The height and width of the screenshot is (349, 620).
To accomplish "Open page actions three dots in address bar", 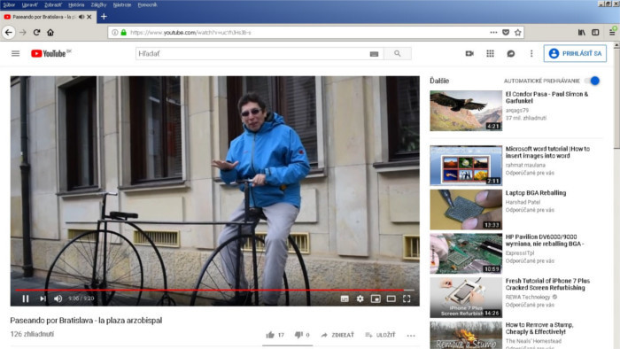I will [x=493, y=33].
